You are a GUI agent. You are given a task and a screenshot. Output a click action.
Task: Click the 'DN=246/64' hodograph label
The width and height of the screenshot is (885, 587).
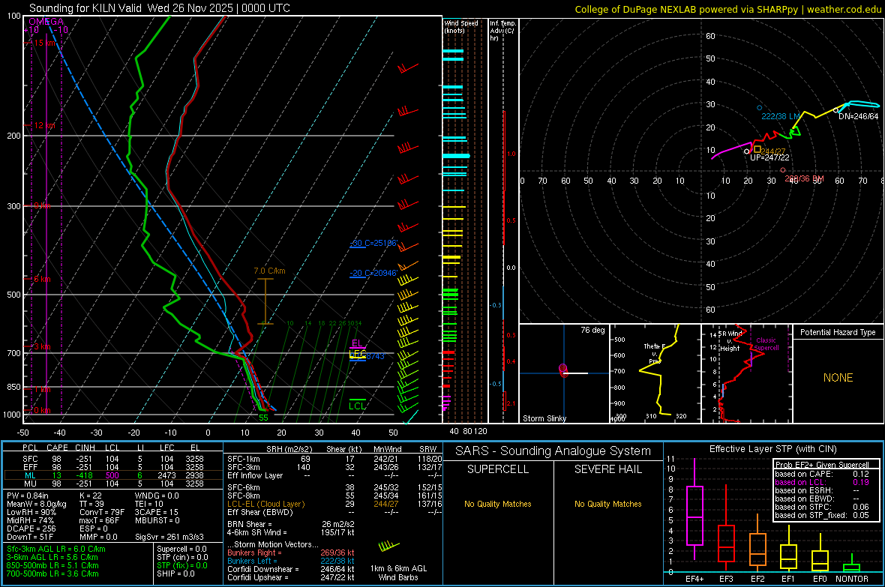point(859,116)
